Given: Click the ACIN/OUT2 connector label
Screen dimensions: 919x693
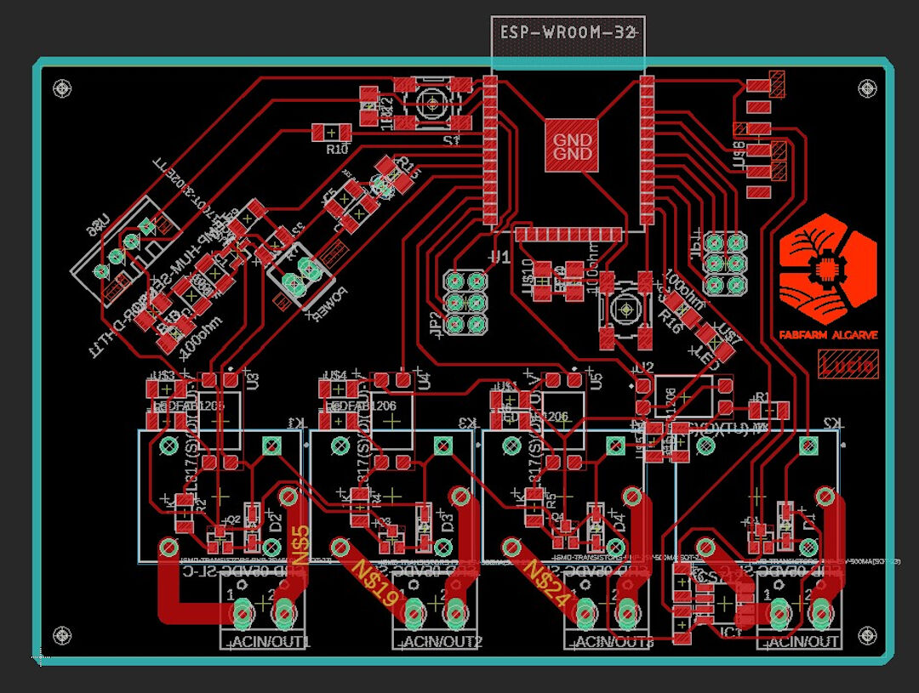Looking at the screenshot, I should click(442, 642).
